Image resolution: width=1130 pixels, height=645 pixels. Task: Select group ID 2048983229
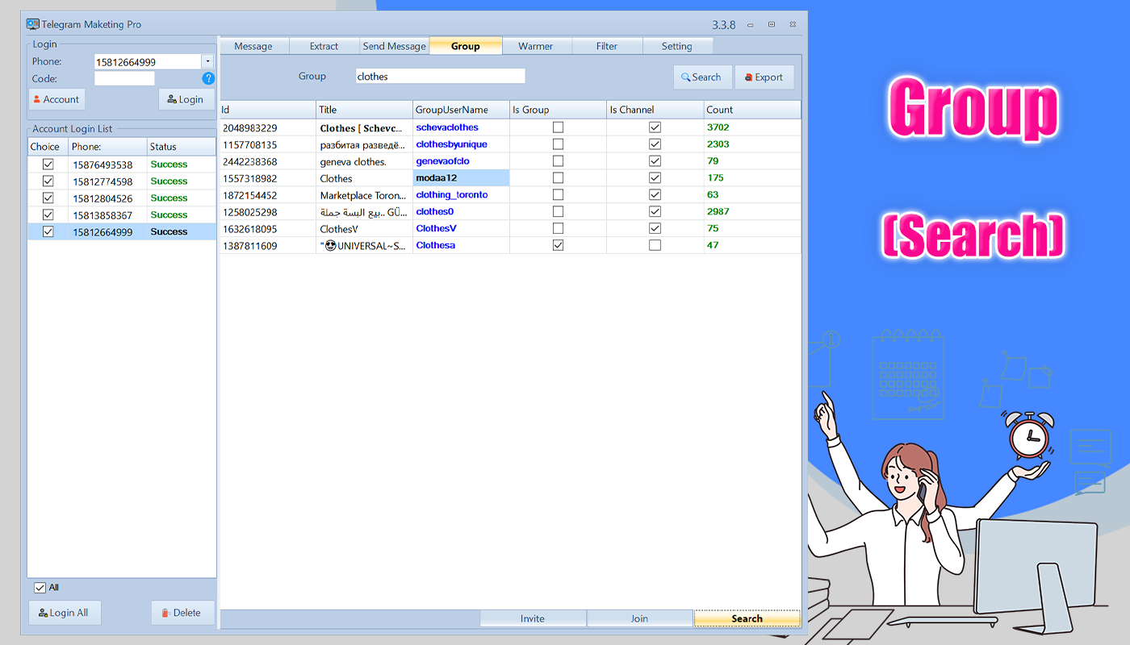pyautogui.click(x=249, y=128)
